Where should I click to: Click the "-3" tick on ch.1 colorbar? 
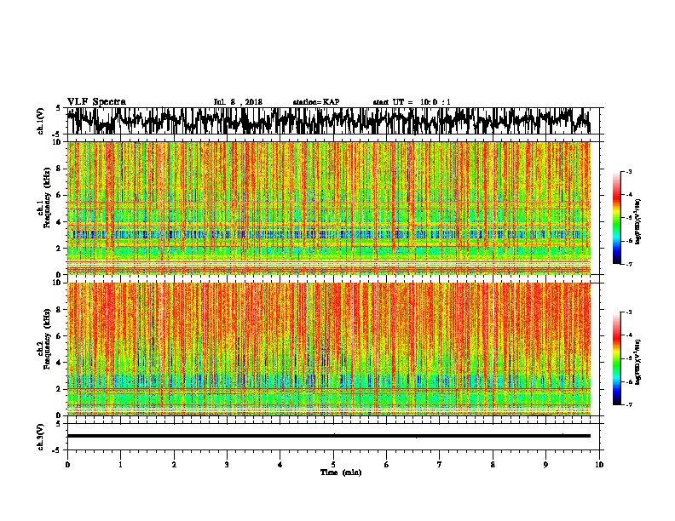point(629,172)
